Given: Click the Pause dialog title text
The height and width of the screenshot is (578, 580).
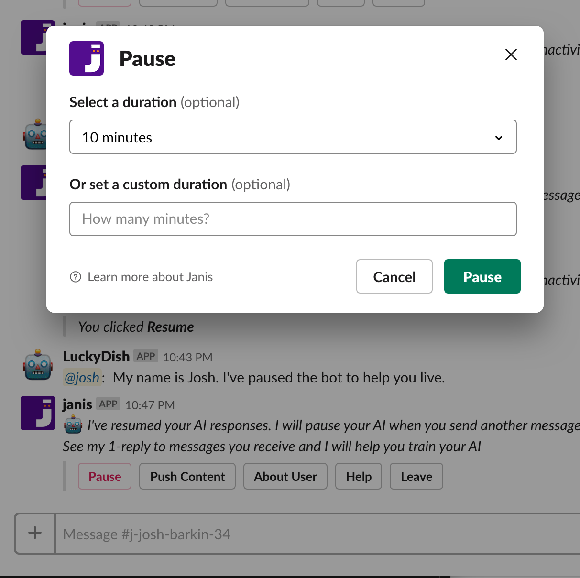Looking at the screenshot, I should pyautogui.click(x=147, y=59).
